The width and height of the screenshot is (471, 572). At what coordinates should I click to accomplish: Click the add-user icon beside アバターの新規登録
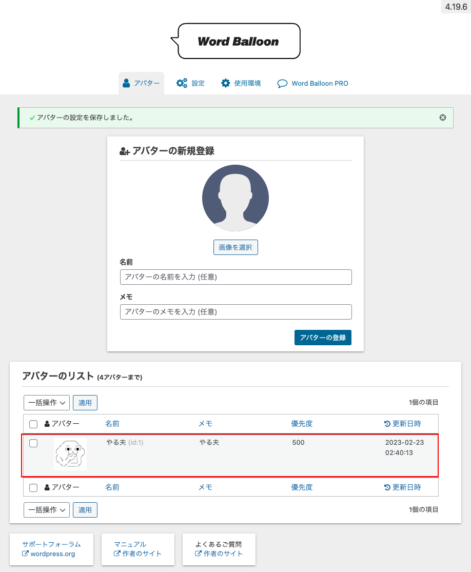tap(124, 151)
